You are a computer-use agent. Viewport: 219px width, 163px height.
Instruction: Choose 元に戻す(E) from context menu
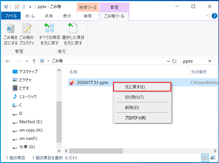click(142, 87)
